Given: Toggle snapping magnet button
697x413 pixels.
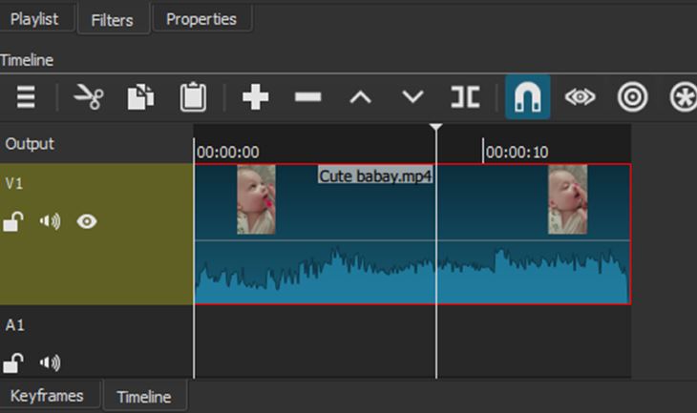Looking at the screenshot, I should tap(528, 96).
